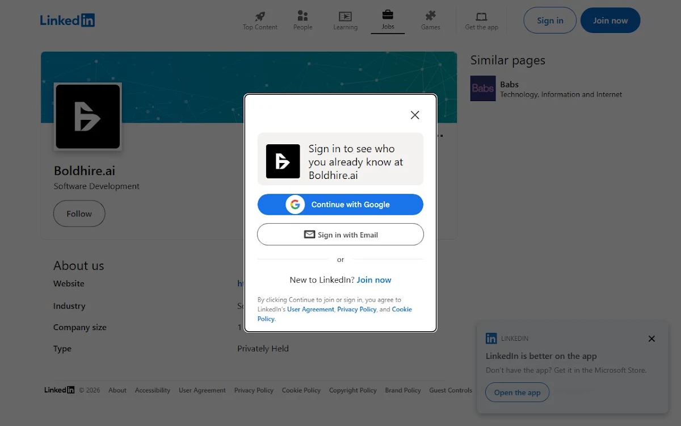
Task: Click the Join now link in the dialog
Action: [x=374, y=280]
